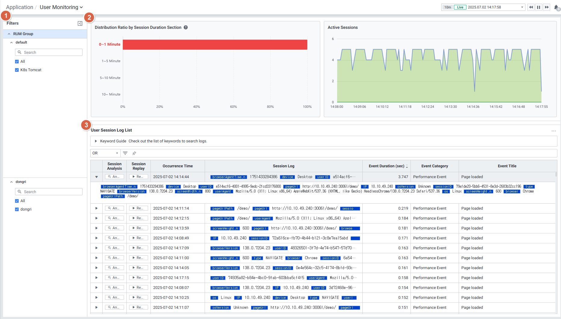Click the pin icon in log search bar
This screenshot has width=561, height=319.
click(134, 153)
